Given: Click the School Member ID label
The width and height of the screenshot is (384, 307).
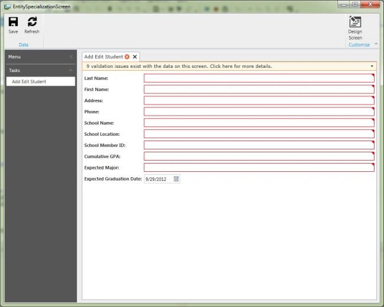Looking at the screenshot, I should point(105,145).
